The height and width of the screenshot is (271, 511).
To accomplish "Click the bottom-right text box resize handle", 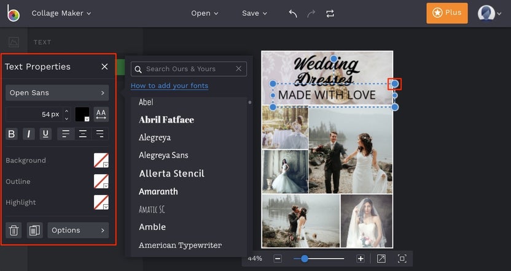I will pyautogui.click(x=395, y=107).
